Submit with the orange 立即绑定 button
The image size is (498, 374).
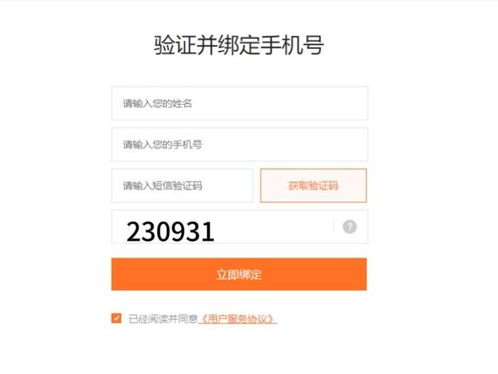coord(239,274)
